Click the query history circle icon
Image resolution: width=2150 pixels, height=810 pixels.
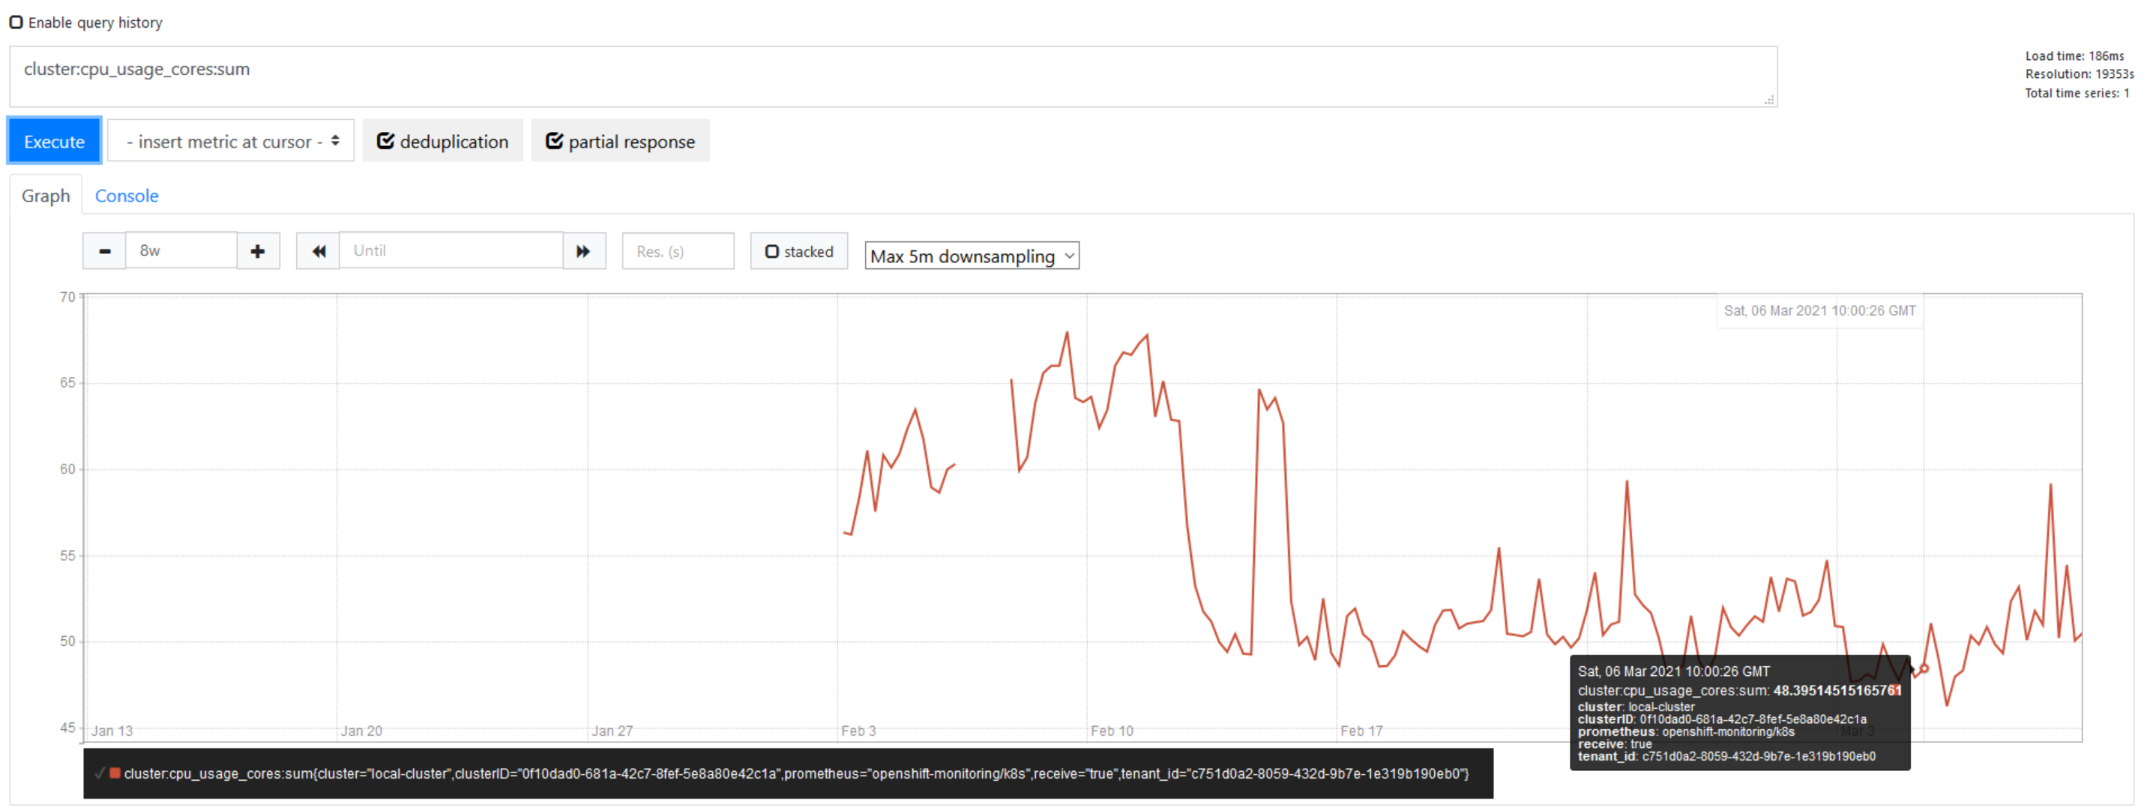(x=16, y=22)
